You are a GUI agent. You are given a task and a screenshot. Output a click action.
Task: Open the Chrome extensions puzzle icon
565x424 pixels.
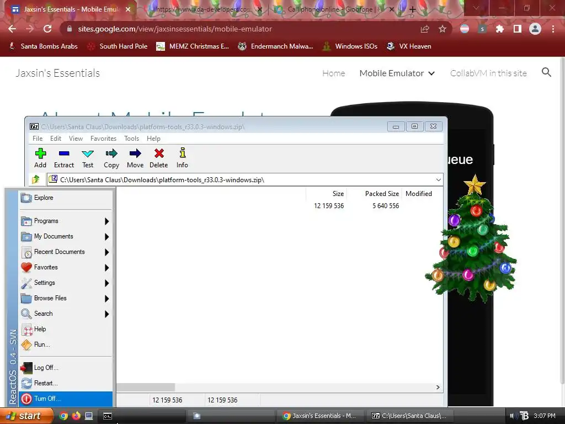[500, 29]
